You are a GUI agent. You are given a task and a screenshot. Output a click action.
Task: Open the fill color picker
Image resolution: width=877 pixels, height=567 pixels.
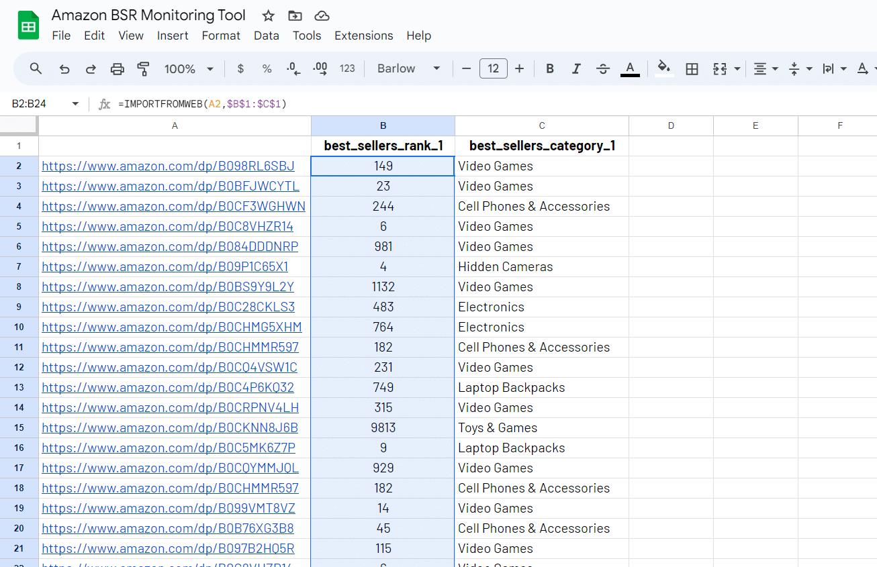(663, 68)
